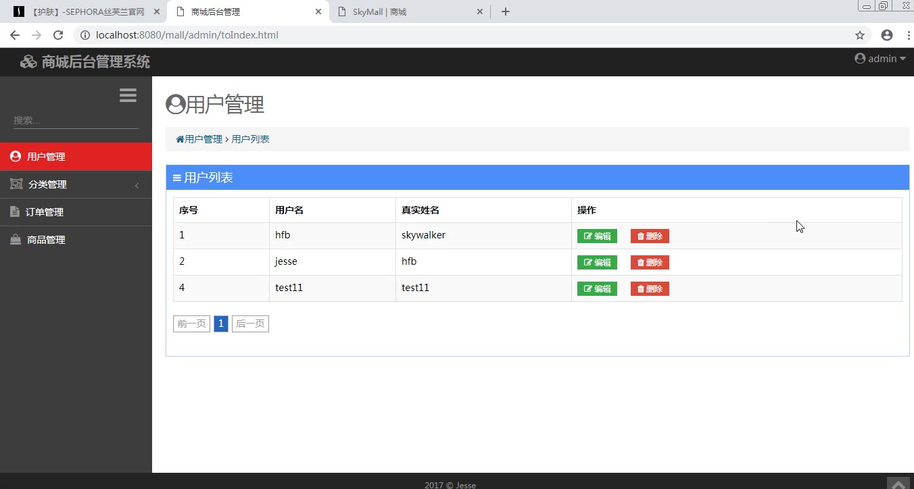Go back with the browser back arrow
The width and height of the screenshot is (914, 489).
point(15,35)
